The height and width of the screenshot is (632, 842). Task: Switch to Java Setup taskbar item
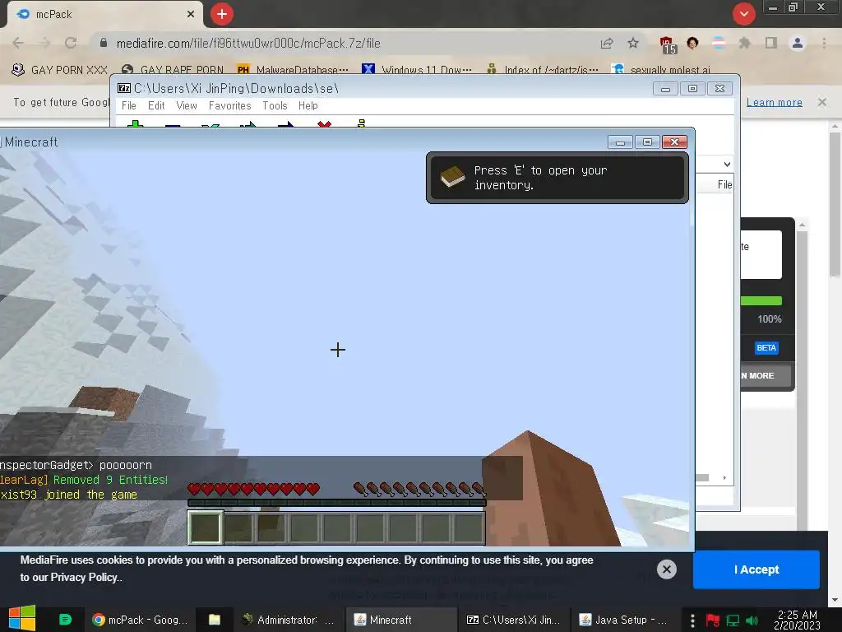tap(624, 620)
